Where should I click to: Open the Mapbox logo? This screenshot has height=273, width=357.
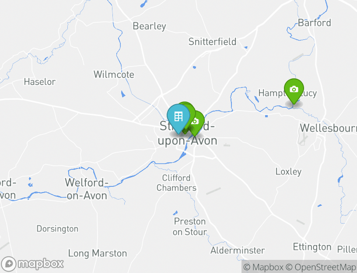[32, 264]
